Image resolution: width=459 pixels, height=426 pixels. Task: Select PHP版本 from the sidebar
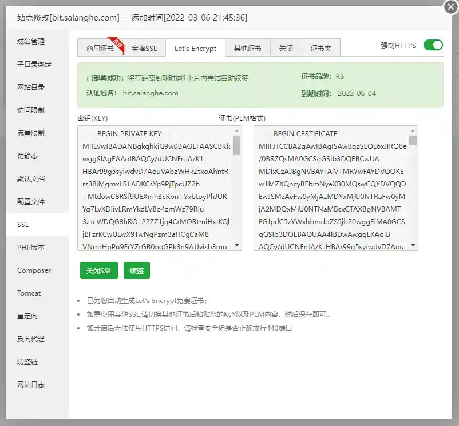[x=31, y=248]
